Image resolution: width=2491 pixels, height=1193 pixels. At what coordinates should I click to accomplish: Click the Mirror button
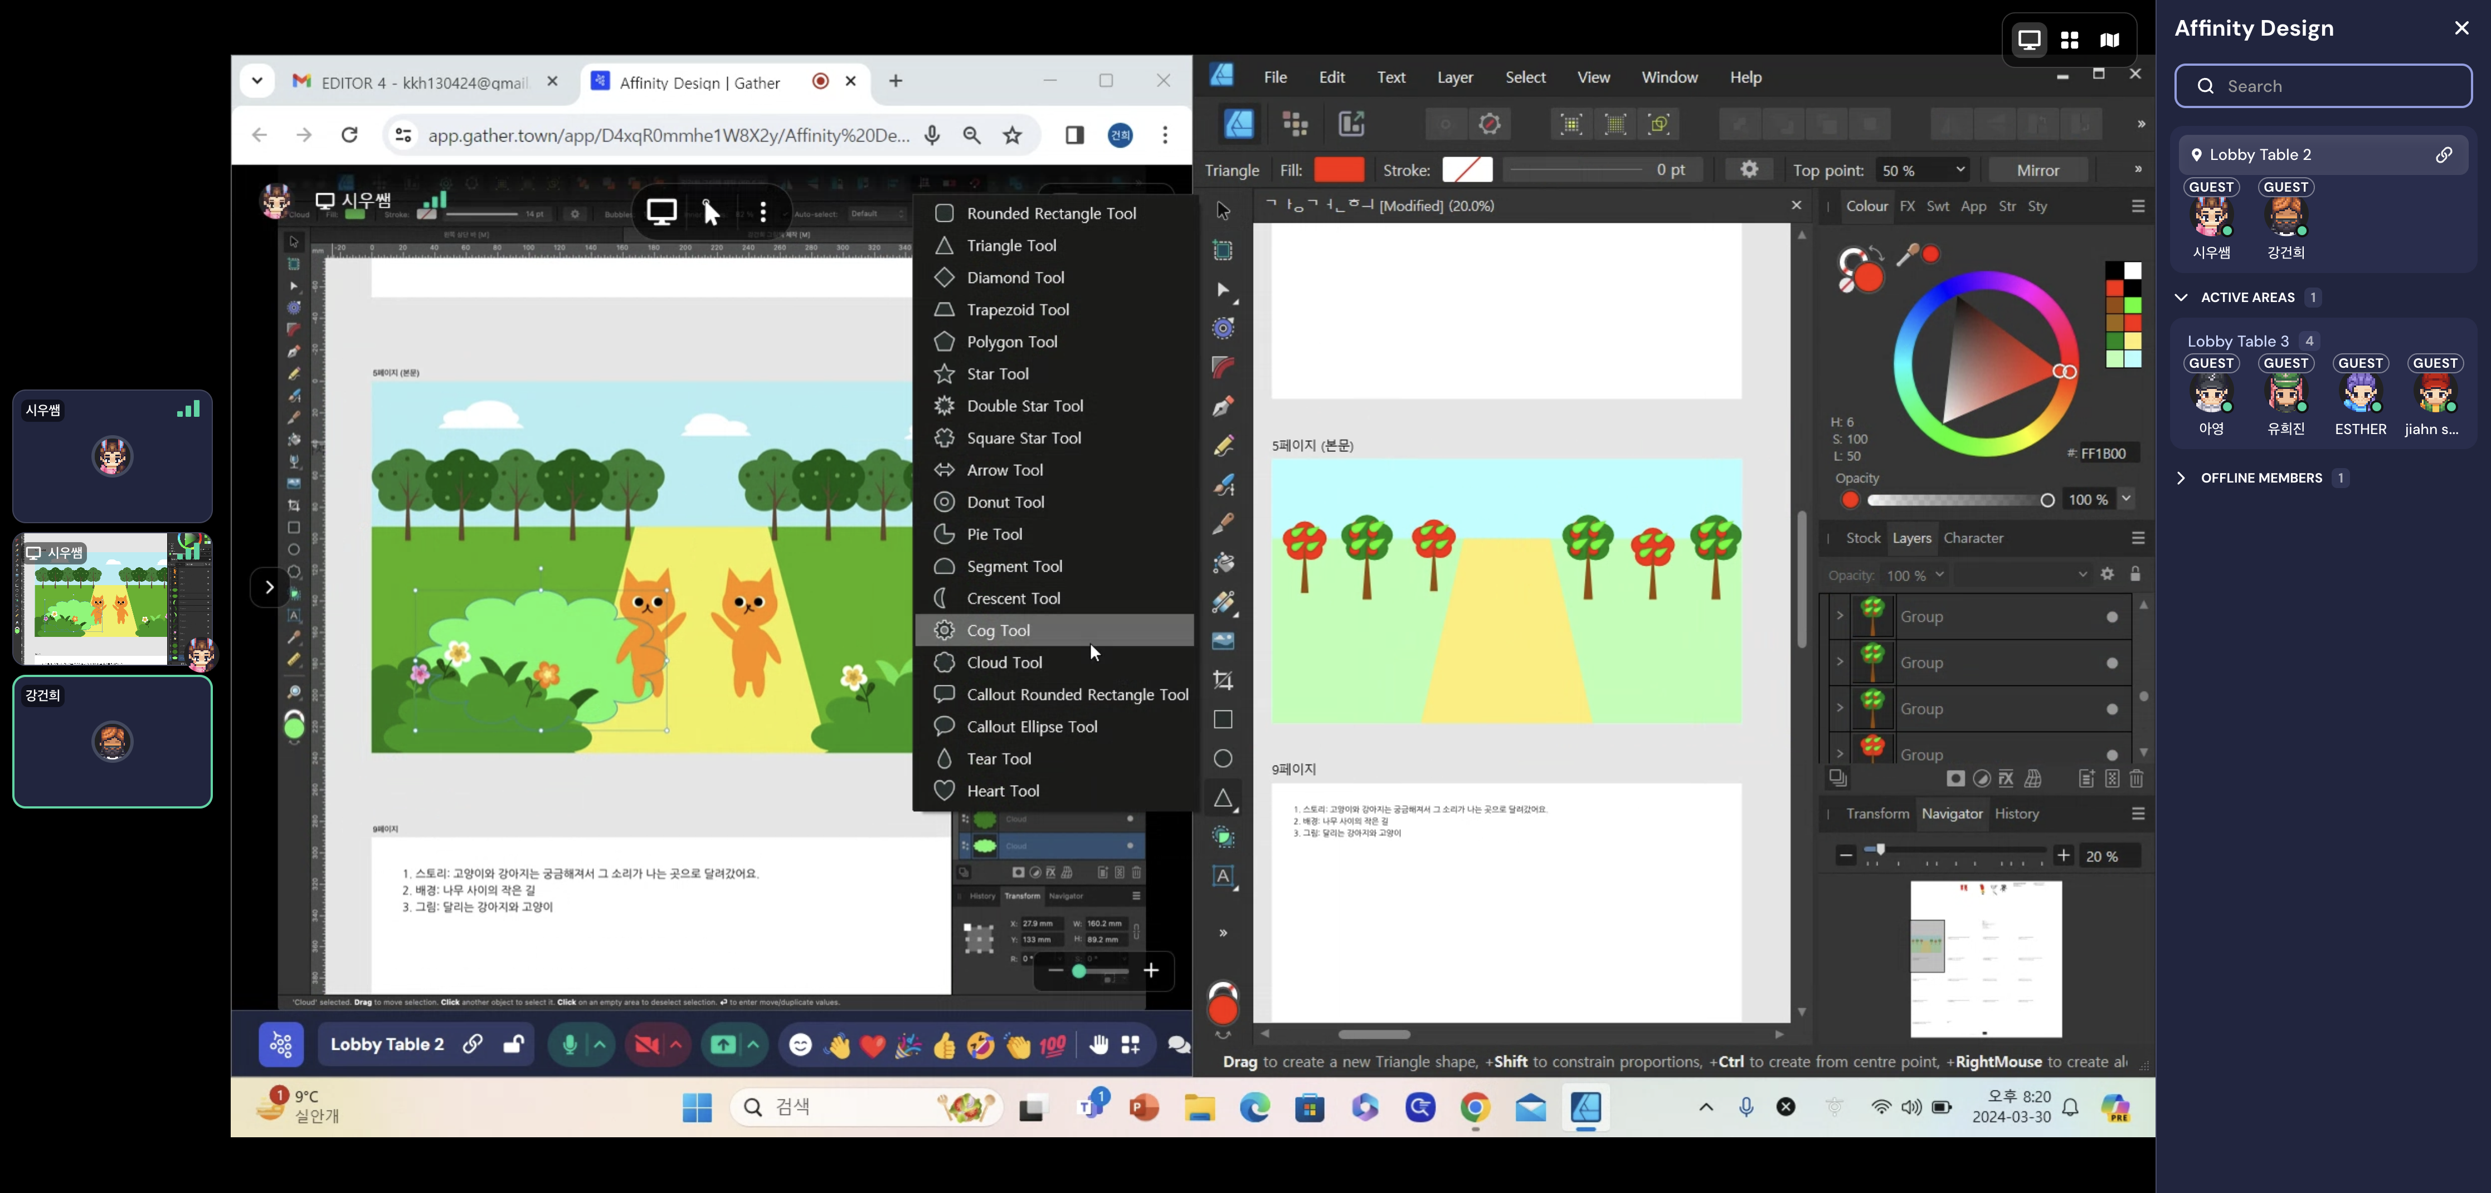point(2037,170)
